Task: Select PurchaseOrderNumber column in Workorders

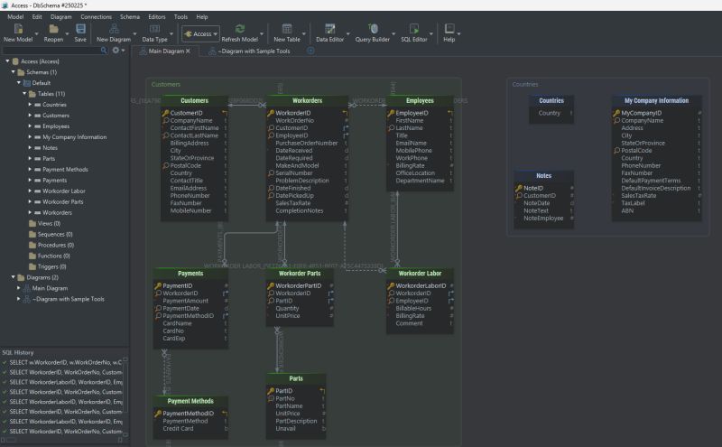Action: point(307,144)
